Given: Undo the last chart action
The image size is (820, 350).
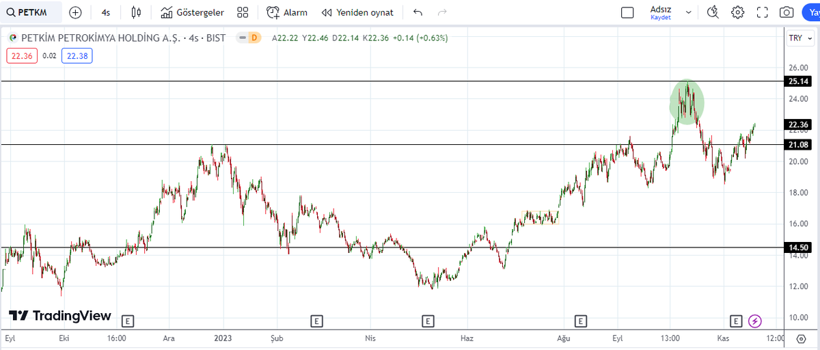Looking at the screenshot, I should [x=418, y=12].
